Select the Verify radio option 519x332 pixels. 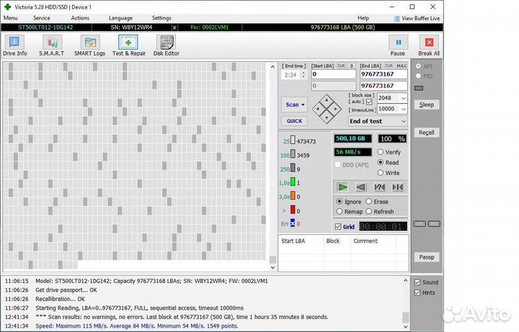click(381, 153)
